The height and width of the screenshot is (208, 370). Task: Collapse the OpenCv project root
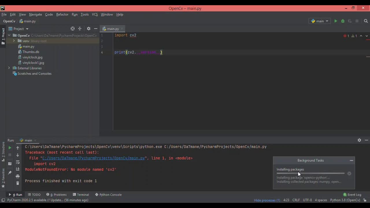9,35
